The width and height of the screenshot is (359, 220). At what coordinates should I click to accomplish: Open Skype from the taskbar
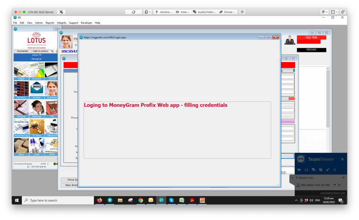click(172, 200)
